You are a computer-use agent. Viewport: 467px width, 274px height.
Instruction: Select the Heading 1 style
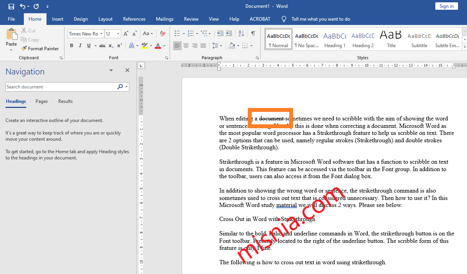coord(335,39)
